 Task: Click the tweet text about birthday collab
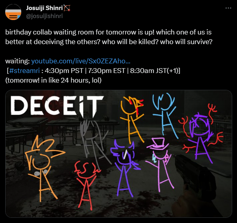pos(109,37)
